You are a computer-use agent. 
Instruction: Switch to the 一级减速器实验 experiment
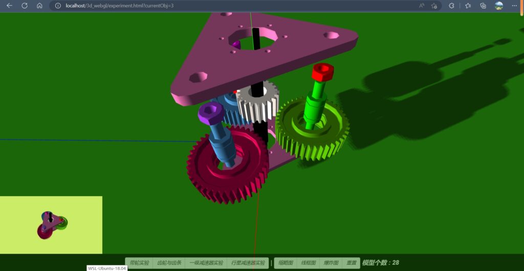(x=206, y=263)
